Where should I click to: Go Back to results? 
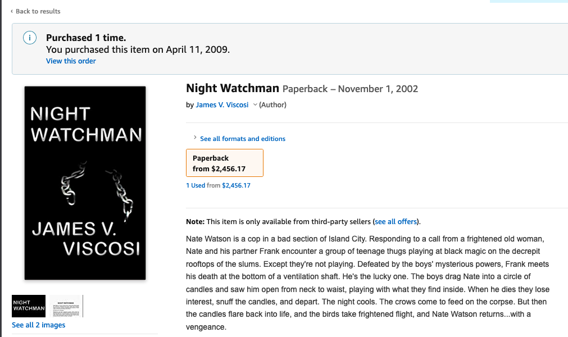click(38, 11)
